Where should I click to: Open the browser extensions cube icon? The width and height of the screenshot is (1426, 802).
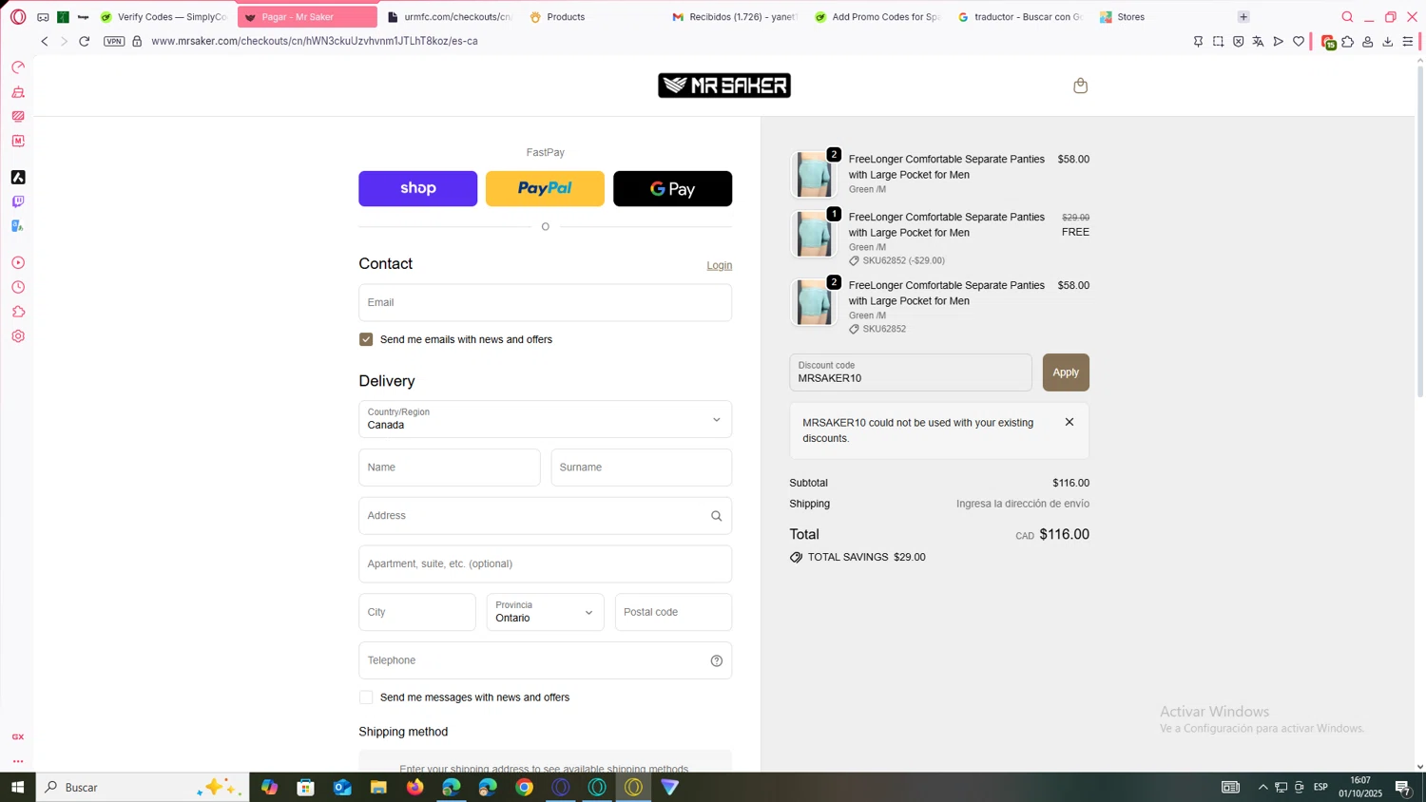[1347, 42]
